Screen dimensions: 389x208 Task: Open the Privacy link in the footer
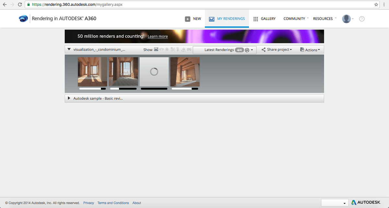[x=88, y=203]
